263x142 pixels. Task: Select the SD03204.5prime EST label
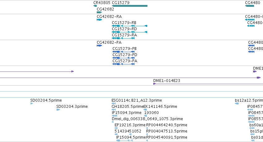tap(46, 100)
